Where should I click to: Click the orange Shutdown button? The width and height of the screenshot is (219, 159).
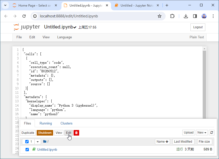tap(45, 133)
